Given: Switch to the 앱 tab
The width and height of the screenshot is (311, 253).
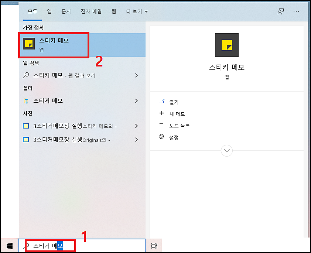Looking at the screenshot, I should 49,11.
